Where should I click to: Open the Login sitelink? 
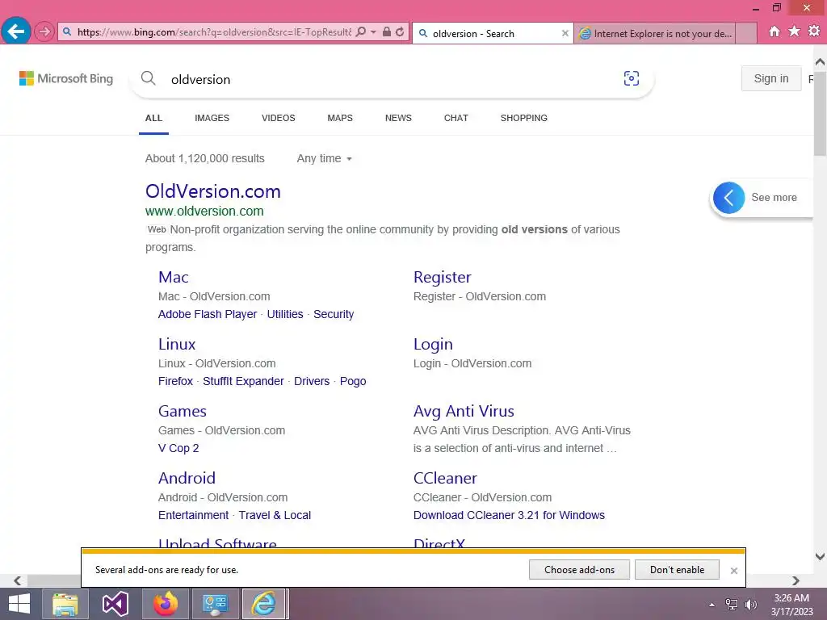tap(433, 344)
